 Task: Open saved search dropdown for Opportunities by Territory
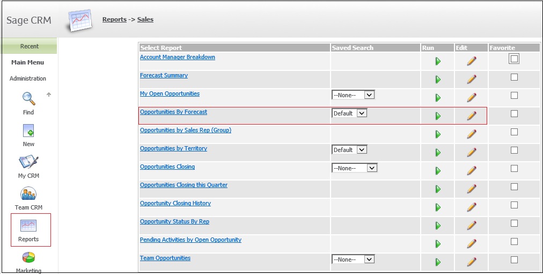(349, 150)
